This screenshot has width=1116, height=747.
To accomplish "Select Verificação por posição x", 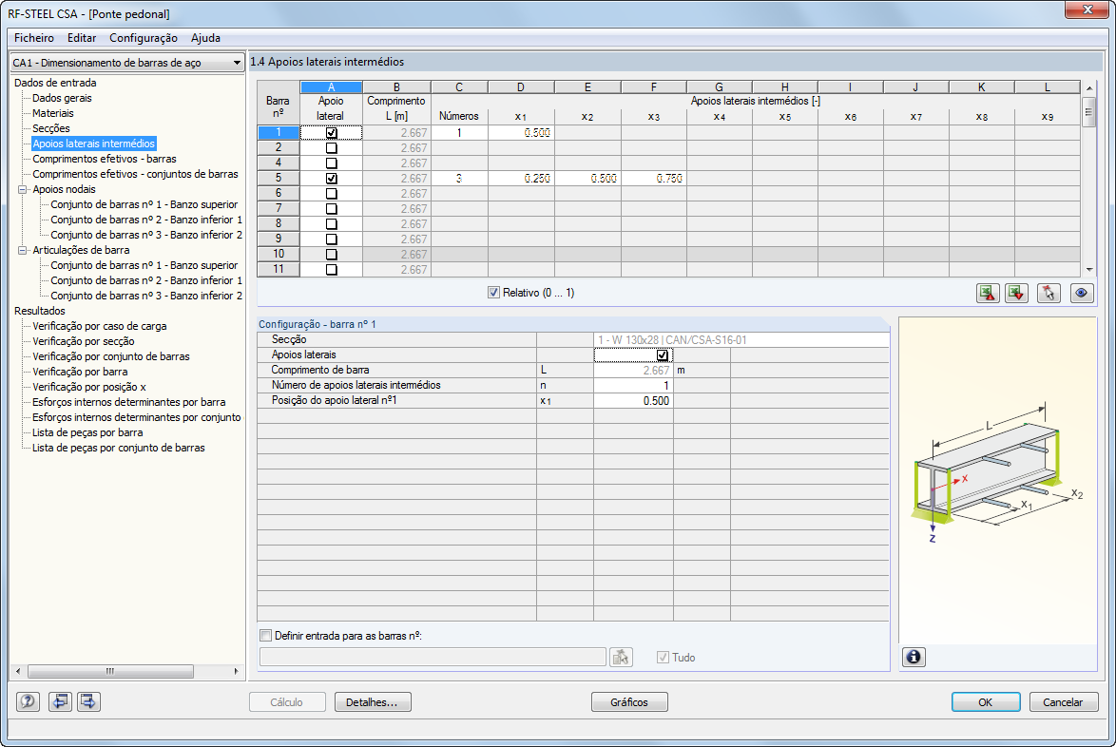I will (x=89, y=387).
